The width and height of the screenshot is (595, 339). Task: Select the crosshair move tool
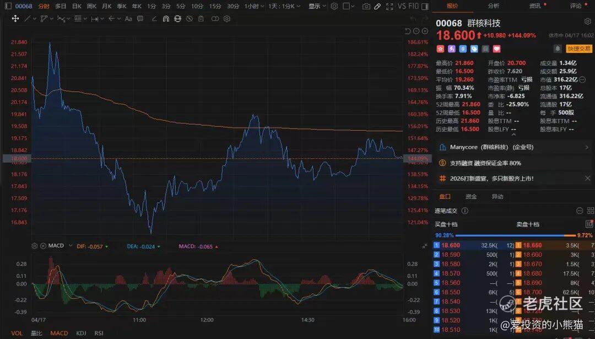tap(15, 19)
